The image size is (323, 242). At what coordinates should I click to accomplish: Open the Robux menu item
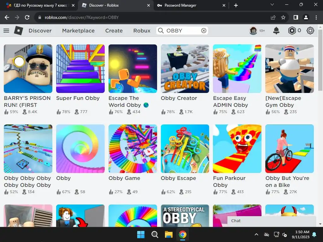coord(142,31)
